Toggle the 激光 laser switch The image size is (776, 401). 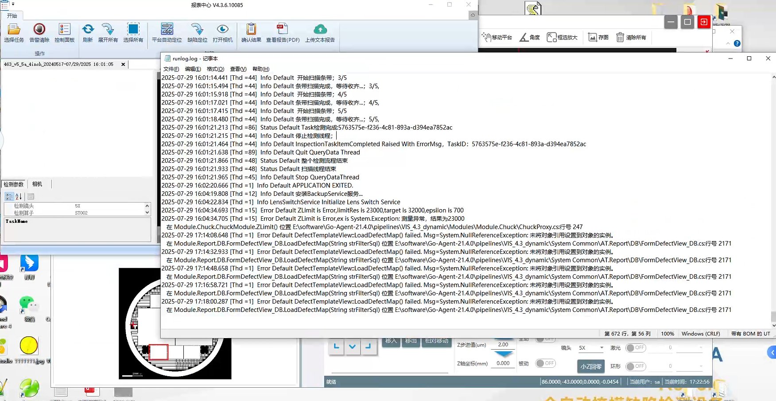click(636, 348)
